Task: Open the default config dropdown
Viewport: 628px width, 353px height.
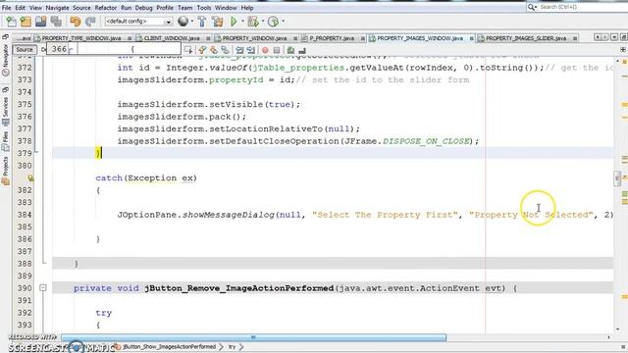Action: pyautogui.click(x=168, y=22)
